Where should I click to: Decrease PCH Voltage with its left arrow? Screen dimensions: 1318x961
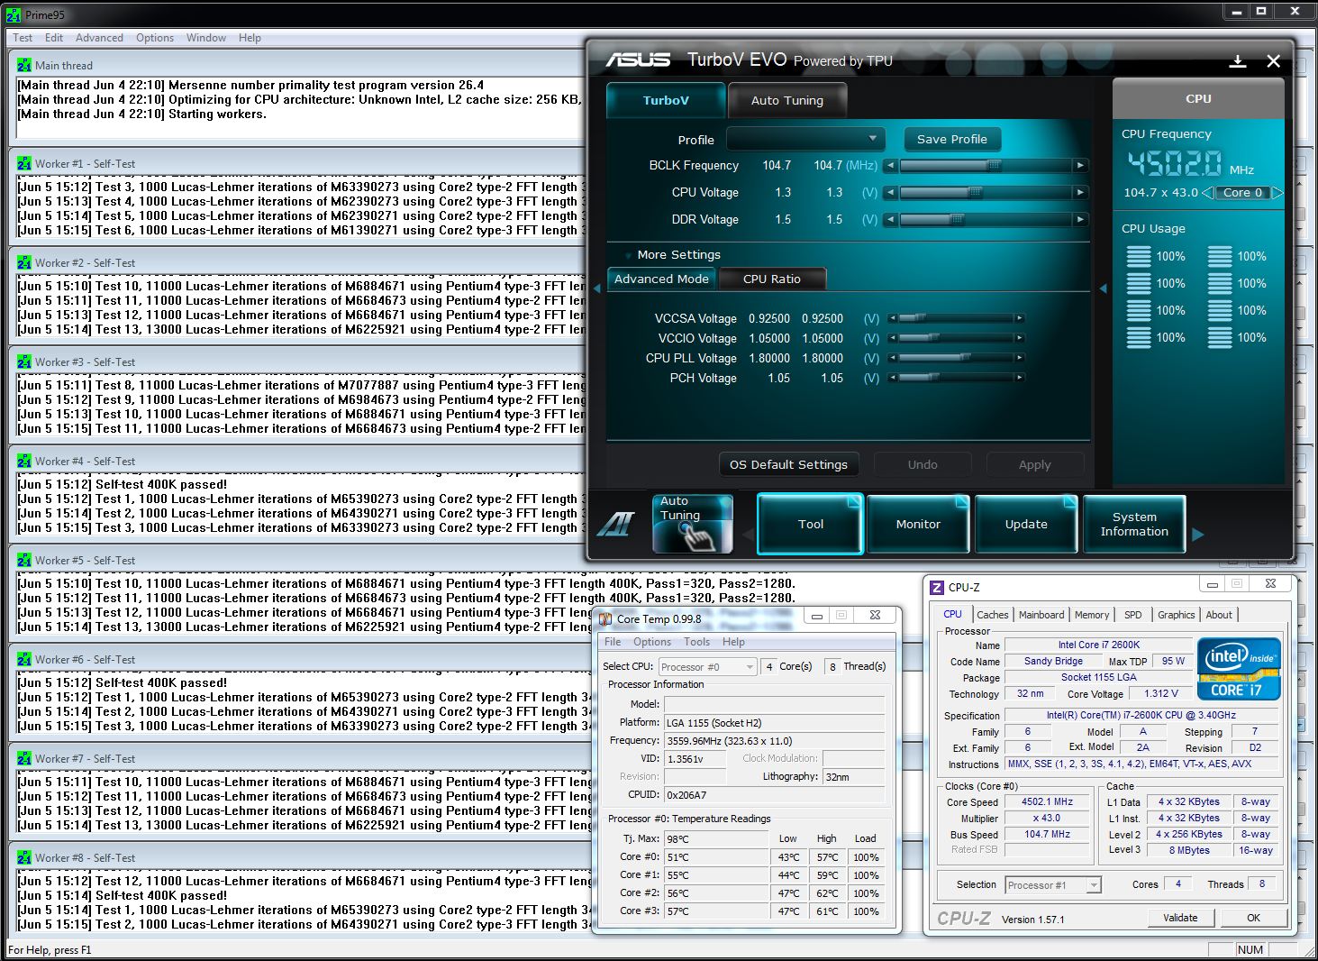(892, 378)
